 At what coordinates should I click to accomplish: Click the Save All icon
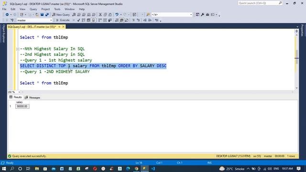coord(47,15)
